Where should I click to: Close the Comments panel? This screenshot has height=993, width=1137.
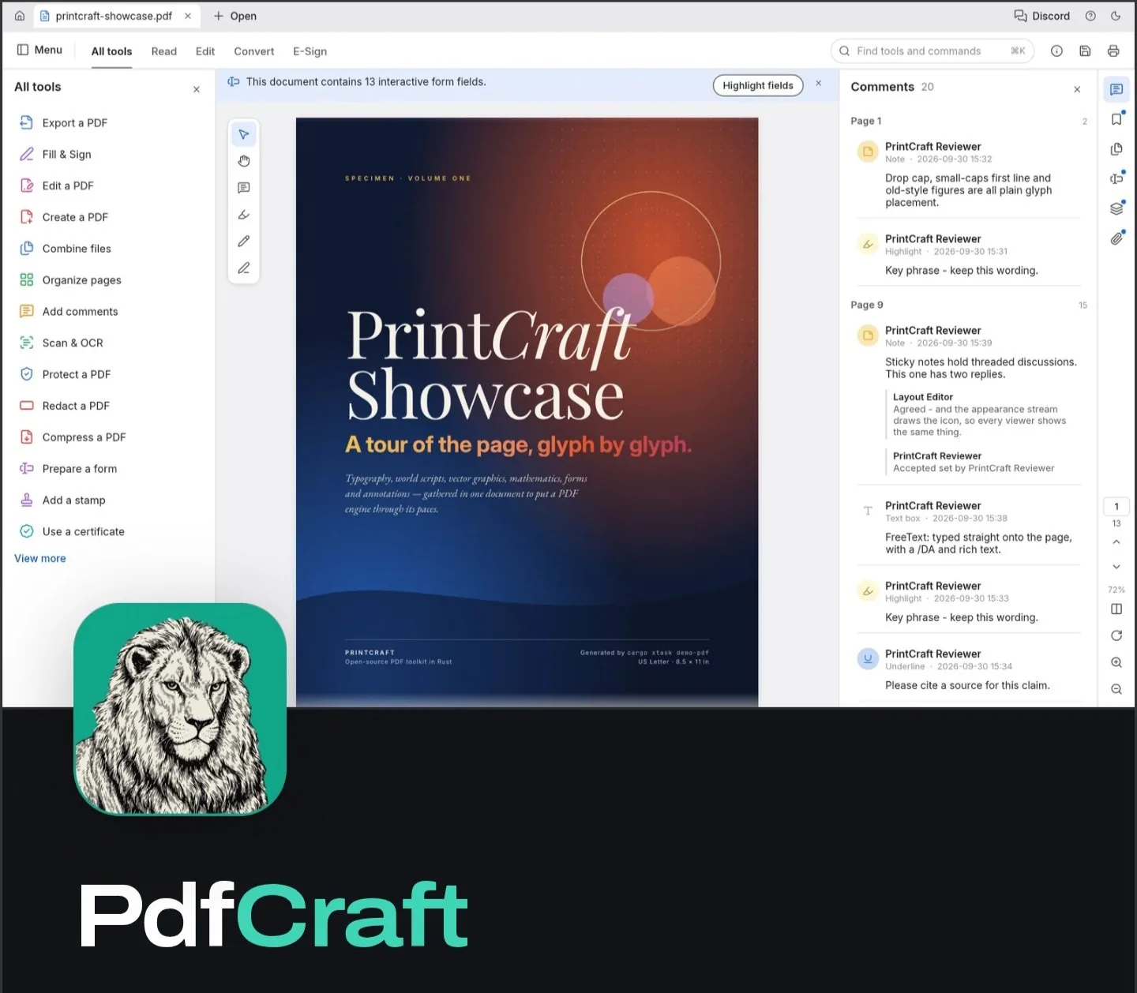click(x=1077, y=89)
